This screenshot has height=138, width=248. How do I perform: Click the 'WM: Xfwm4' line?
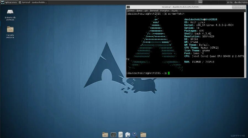pos(191,42)
